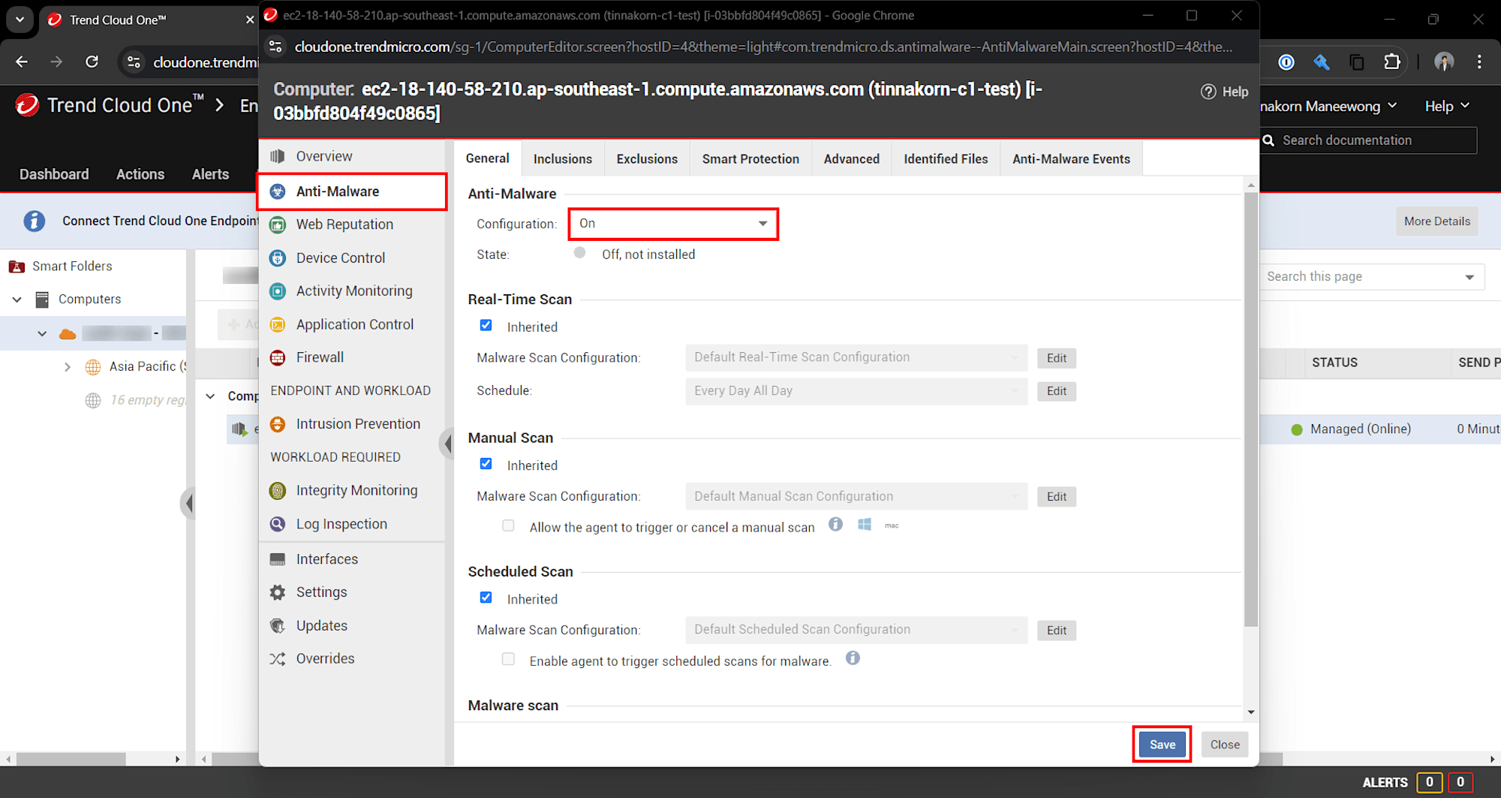The height and width of the screenshot is (798, 1501).
Task: Edit the Schedule setting
Action: 1057,391
